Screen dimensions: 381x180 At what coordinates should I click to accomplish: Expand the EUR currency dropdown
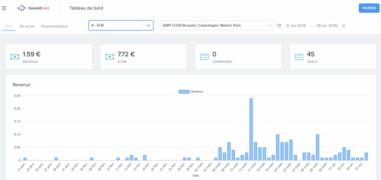tap(148, 25)
